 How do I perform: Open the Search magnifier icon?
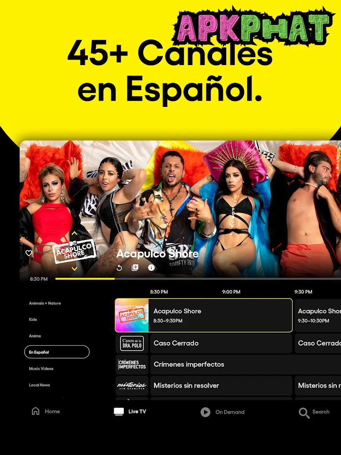pos(304,413)
